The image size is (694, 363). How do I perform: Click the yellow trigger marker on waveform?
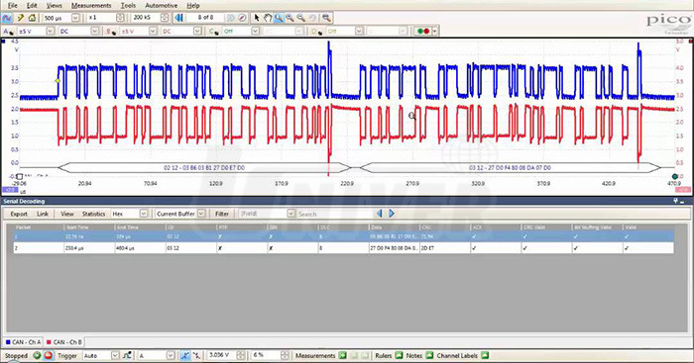[58, 81]
